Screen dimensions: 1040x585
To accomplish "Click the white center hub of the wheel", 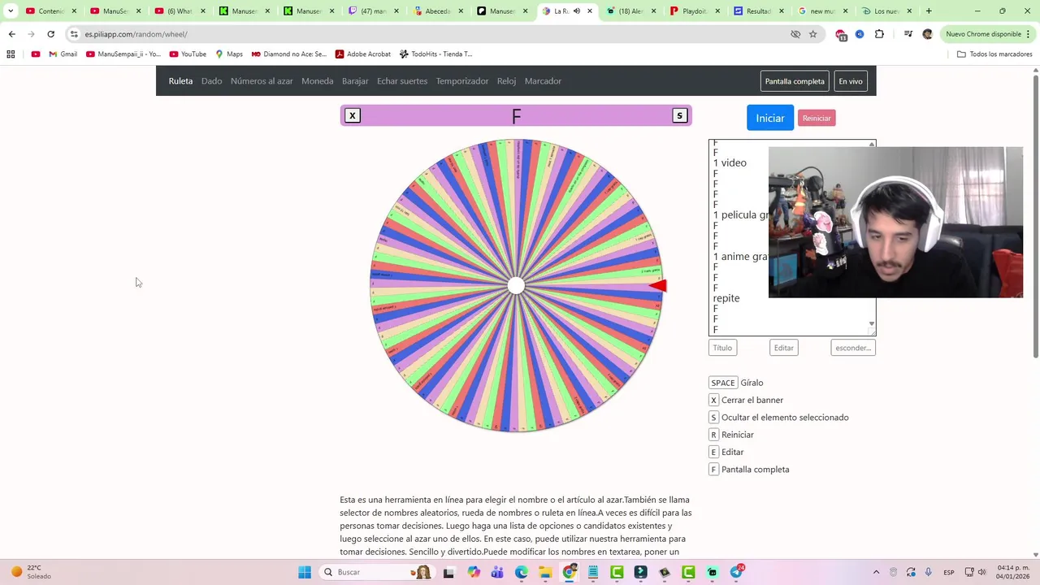I will tap(516, 285).
